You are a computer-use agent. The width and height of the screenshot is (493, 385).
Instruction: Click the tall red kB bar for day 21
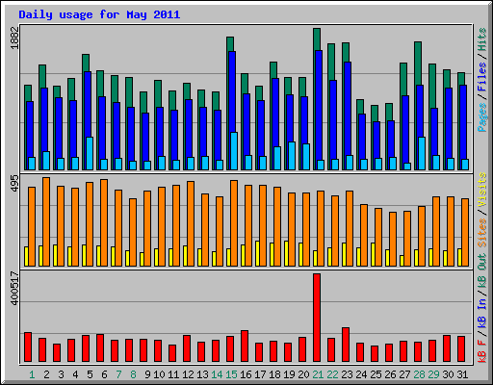pos(317,318)
